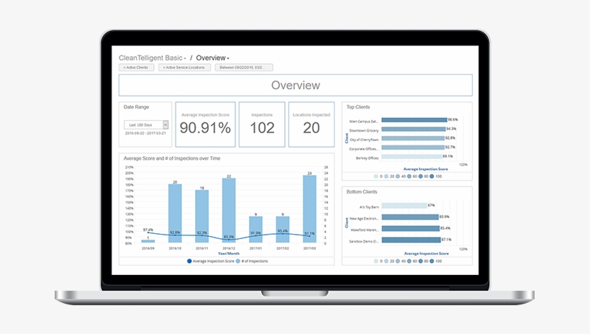This screenshot has height=334, width=590.
Task: Select the Between dates filter chip
Action: click(244, 68)
